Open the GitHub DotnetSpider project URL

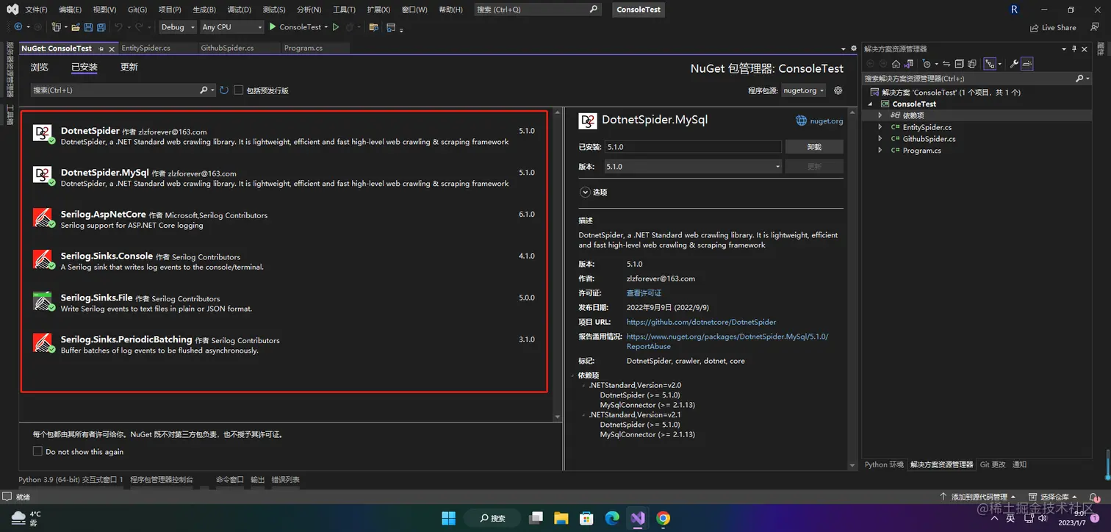click(x=701, y=322)
